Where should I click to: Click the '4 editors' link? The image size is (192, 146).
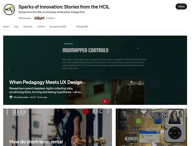point(50,18)
